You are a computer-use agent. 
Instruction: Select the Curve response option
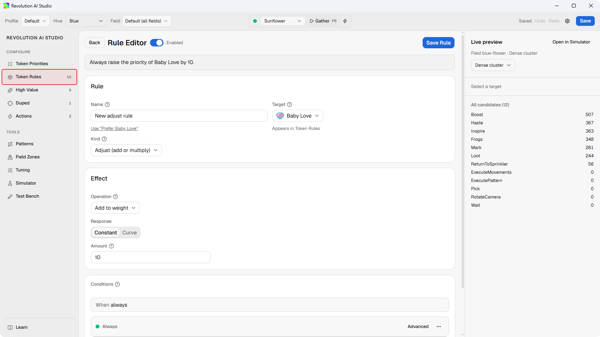[130, 233]
